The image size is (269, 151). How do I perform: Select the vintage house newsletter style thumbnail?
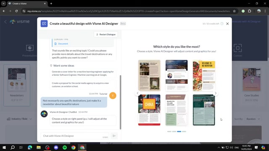tap(149, 75)
